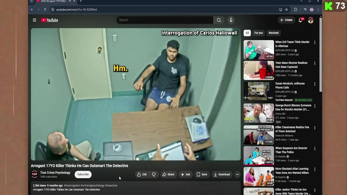Like the video (25K)
The image size is (347, 195).
142,174
